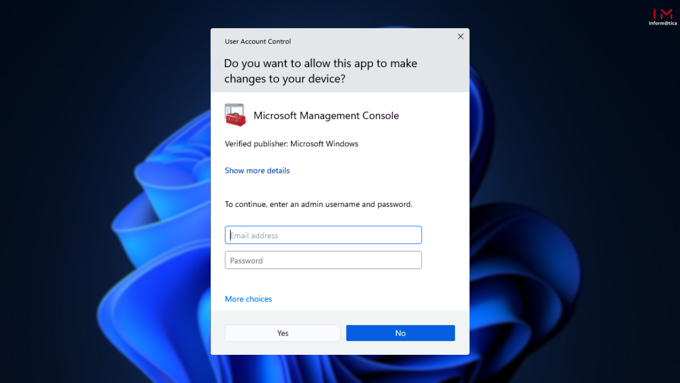Image resolution: width=680 pixels, height=383 pixels.
Task: Click the Verified publisher: Microsoft Windows text
Action: tap(292, 144)
